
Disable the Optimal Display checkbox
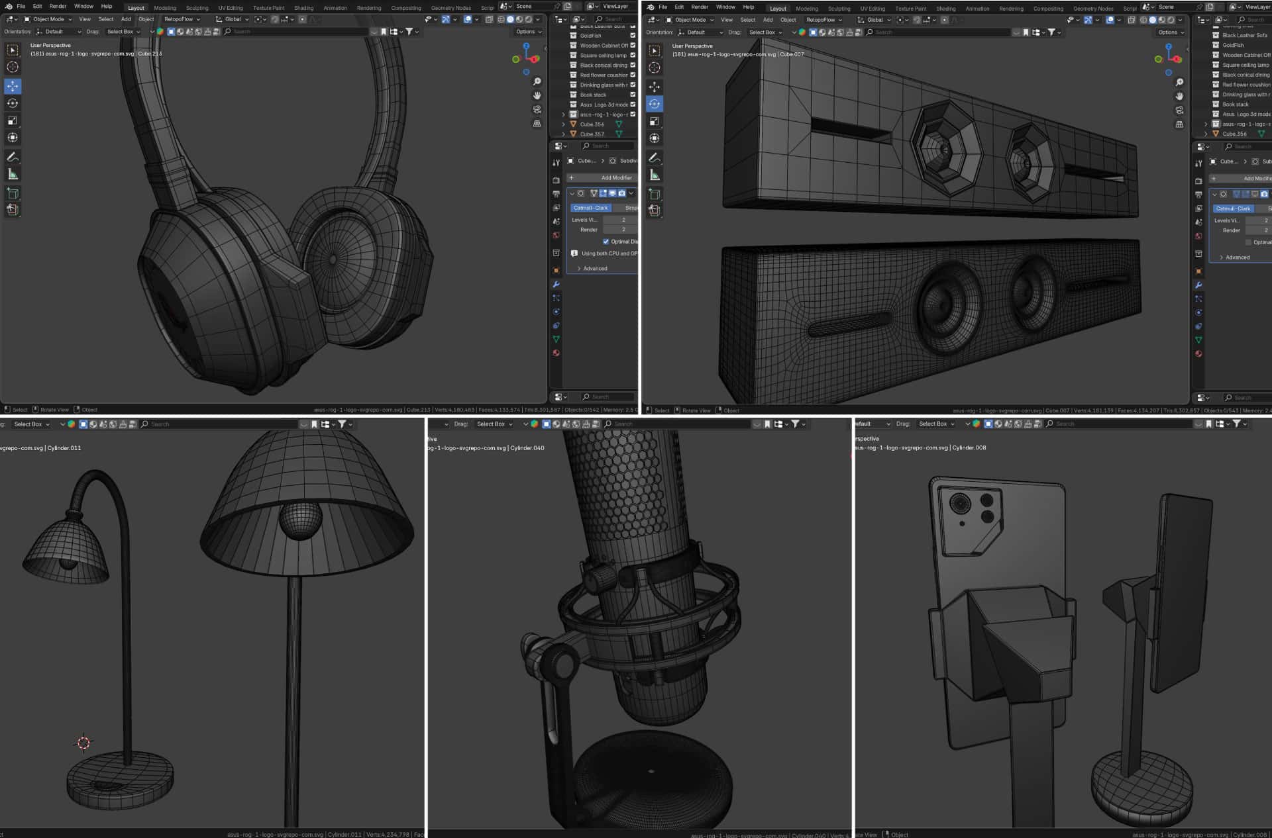(x=606, y=242)
